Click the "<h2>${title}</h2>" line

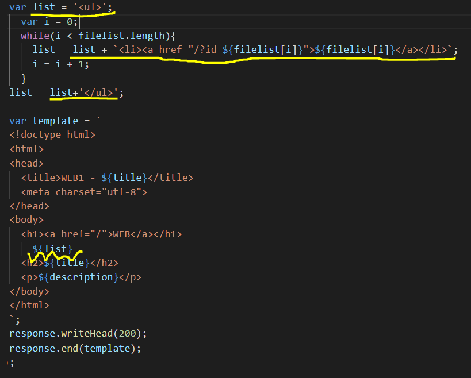70,263
